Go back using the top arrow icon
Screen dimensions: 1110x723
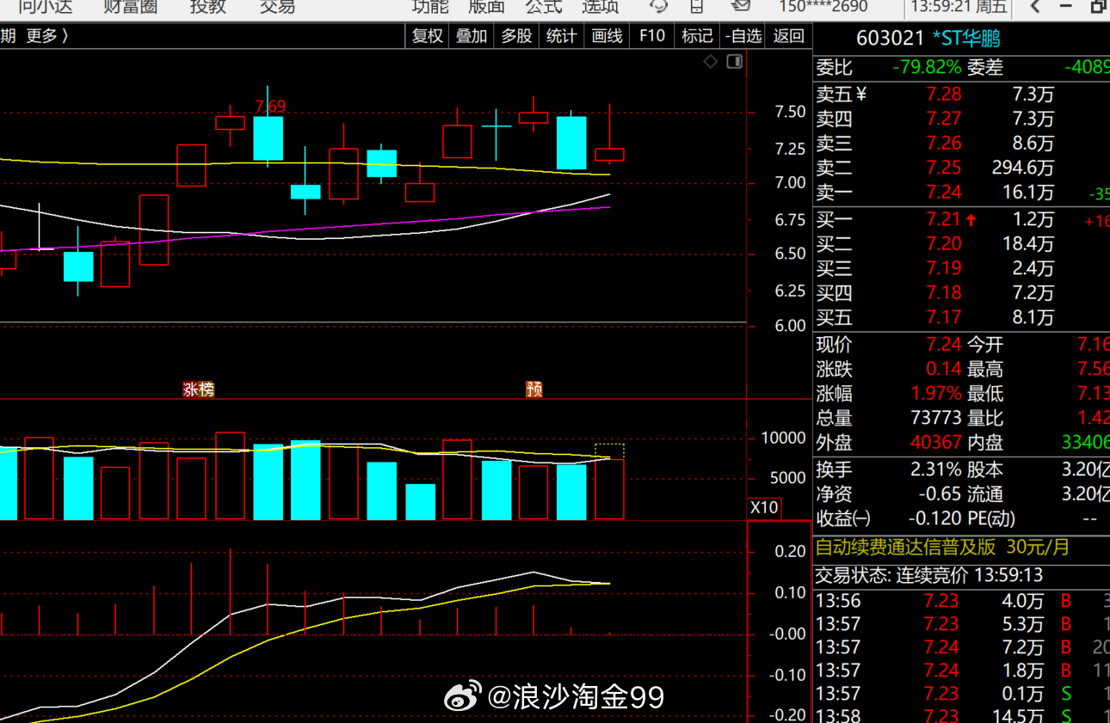click(1035, 7)
